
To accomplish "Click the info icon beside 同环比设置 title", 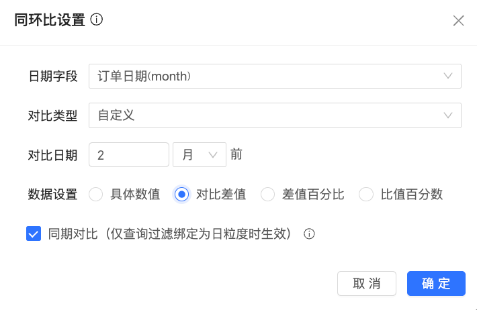I will click(97, 20).
